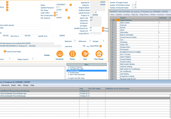Image resolution: width=171 pixels, height=119 pixels.
Task: Click the Feature column header
Action: coord(139,18)
